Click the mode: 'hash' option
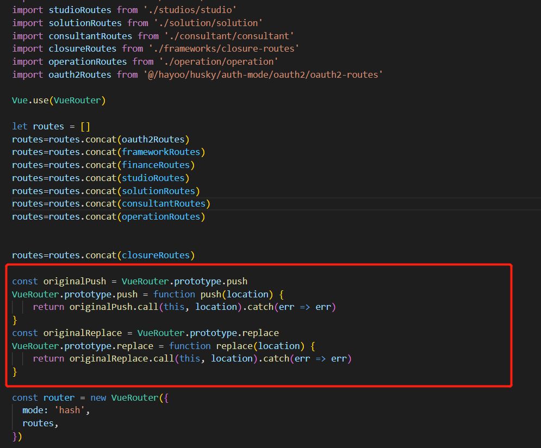 56,410
